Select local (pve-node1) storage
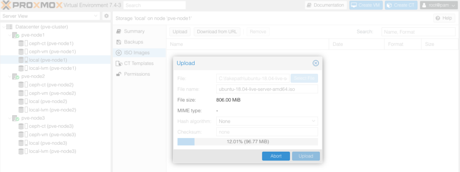The image size is (460, 172). coord(55,60)
